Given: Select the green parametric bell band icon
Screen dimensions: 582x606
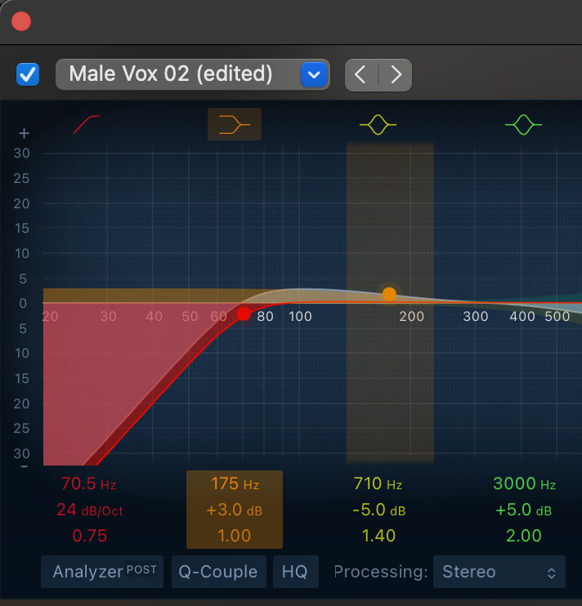Looking at the screenshot, I should coord(523,124).
